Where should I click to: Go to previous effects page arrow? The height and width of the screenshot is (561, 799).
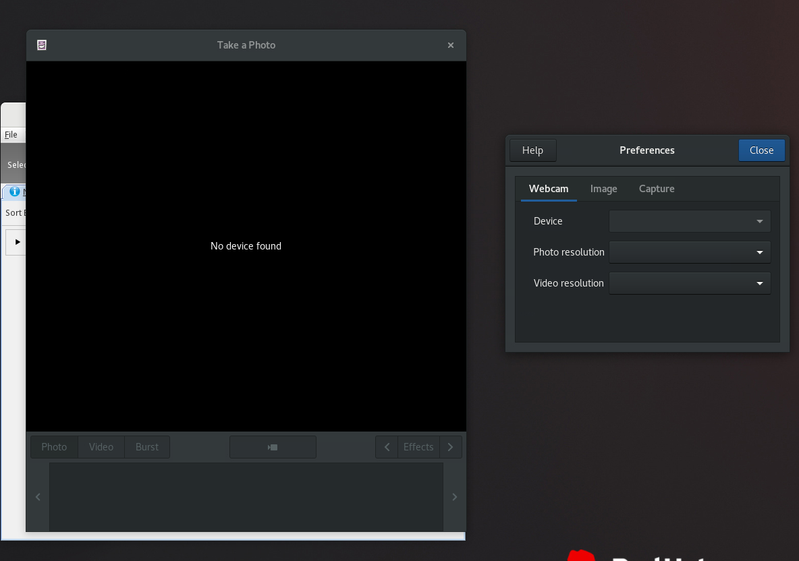coord(387,447)
